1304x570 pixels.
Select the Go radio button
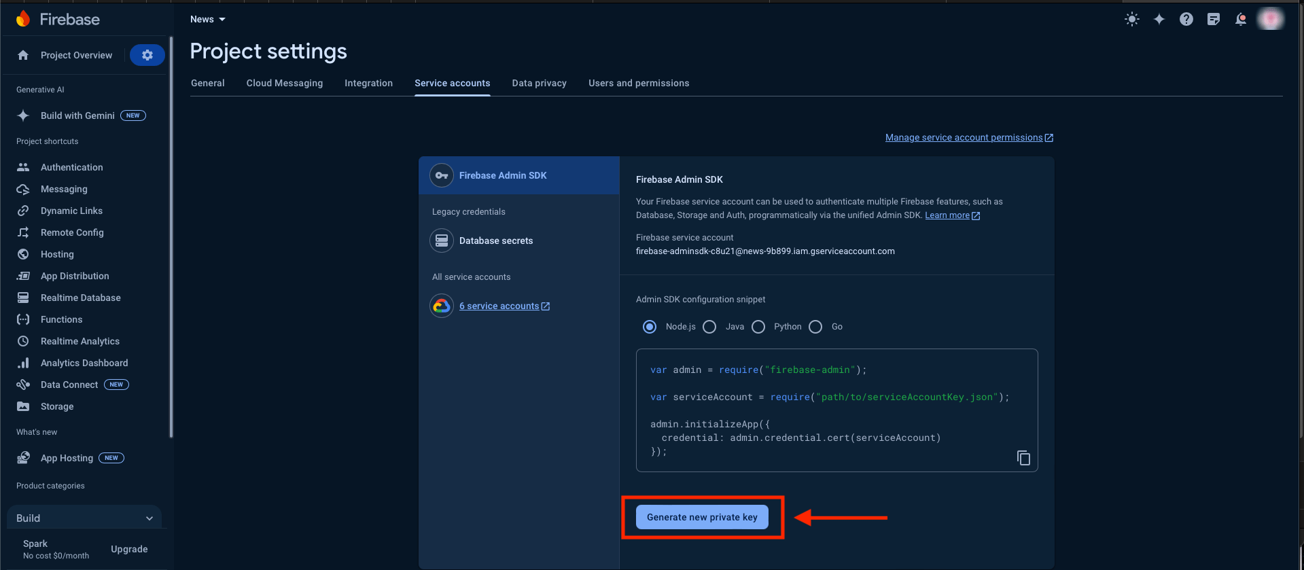pos(815,327)
